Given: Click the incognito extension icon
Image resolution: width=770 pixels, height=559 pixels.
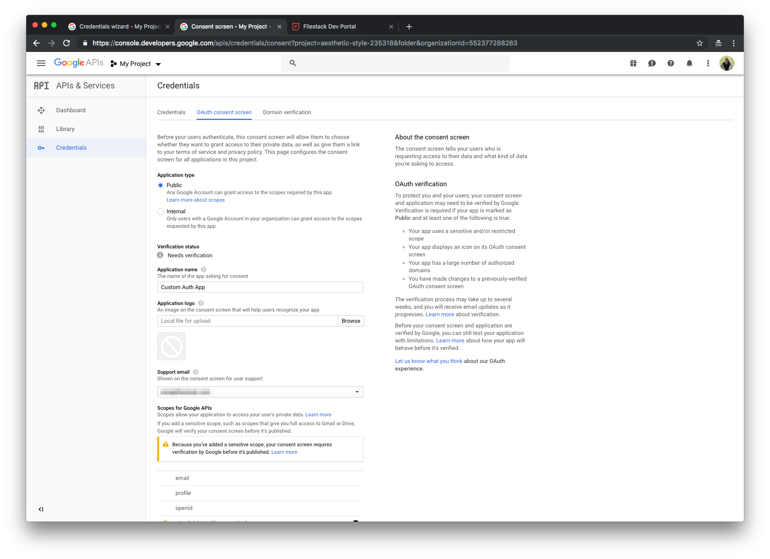Looking at the screenshot, I should click(719, 43).
